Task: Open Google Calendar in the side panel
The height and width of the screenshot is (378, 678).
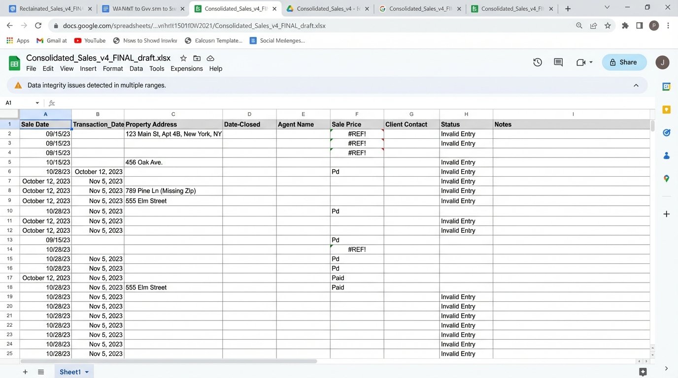Action: pyautogui.click(x=666, y=86)
